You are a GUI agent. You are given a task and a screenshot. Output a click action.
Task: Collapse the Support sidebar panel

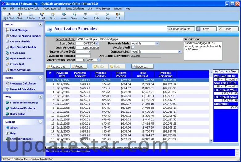tap(40, 122)
